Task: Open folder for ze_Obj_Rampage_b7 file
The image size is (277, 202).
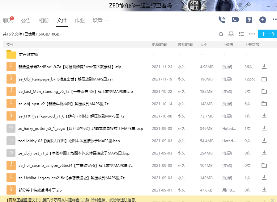Action: click(264, 79)
